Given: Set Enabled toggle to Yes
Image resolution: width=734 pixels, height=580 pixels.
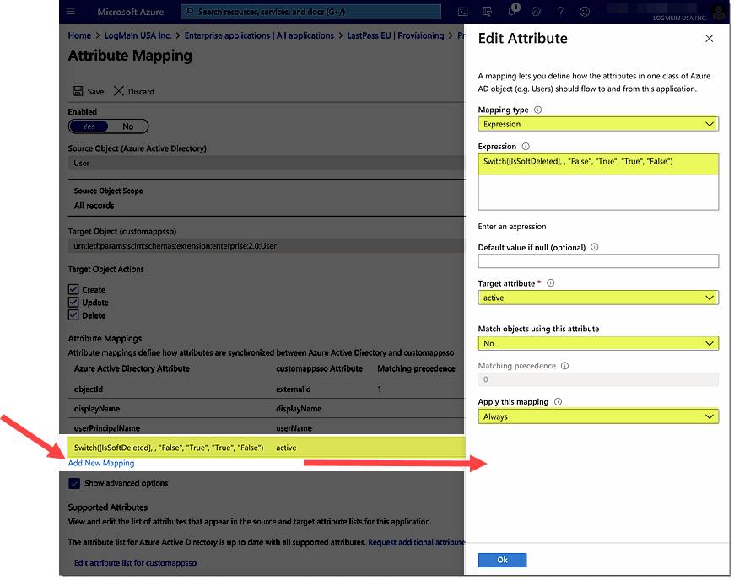Looking at the screenshot, I should point(89,126).
